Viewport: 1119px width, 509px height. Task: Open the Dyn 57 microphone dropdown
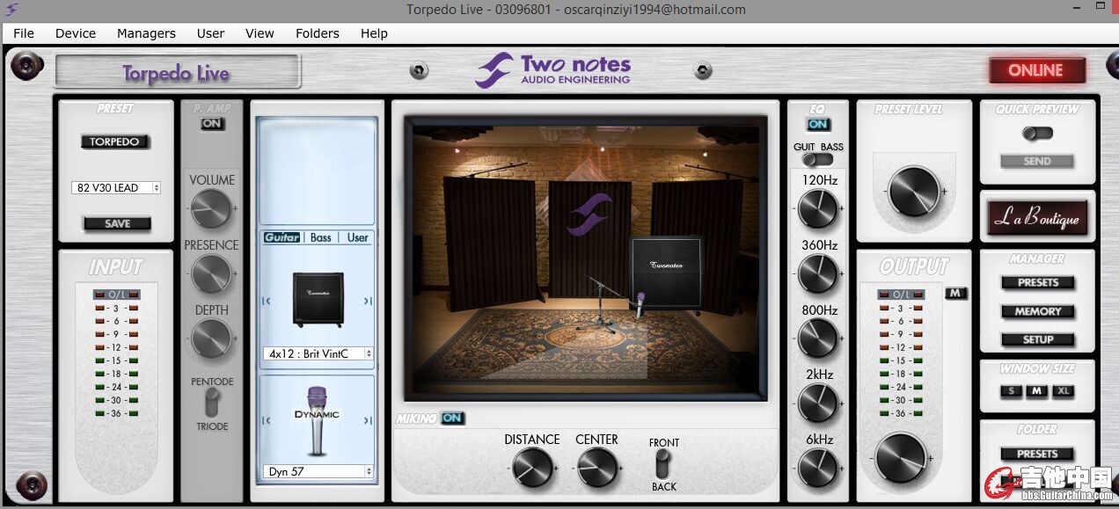(318, 471)
